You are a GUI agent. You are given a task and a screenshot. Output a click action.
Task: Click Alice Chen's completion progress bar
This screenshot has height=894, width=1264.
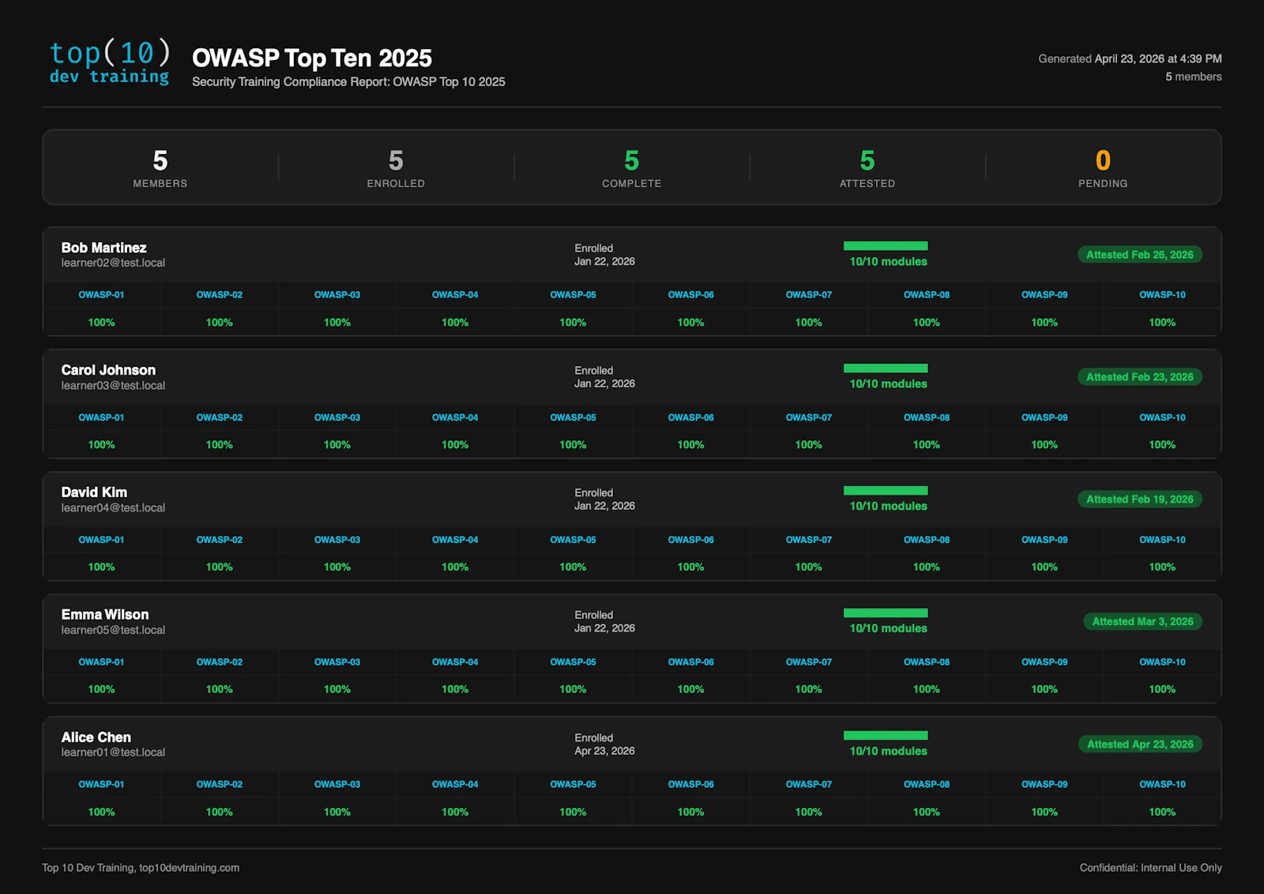(886, 736)
